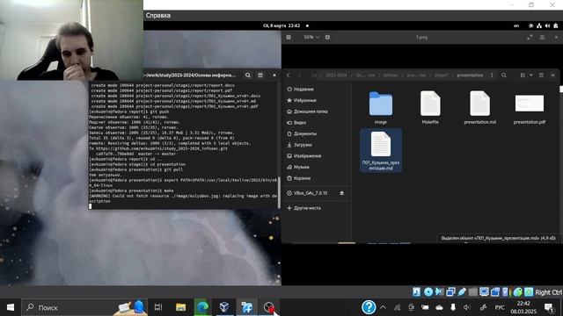563x316 pixels.
Task: Select the Л01_Кузьмин_презентация.md file
Action: 381,150
